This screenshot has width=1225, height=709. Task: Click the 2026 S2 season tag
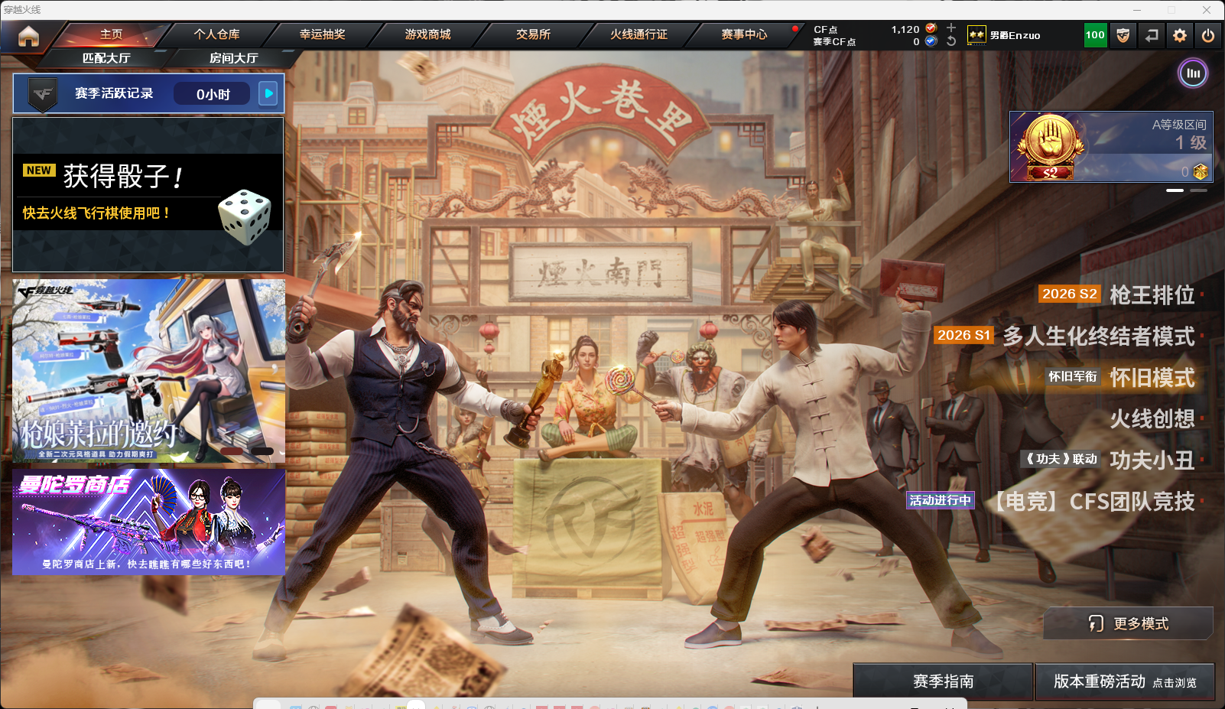[x=1070, y=294]
